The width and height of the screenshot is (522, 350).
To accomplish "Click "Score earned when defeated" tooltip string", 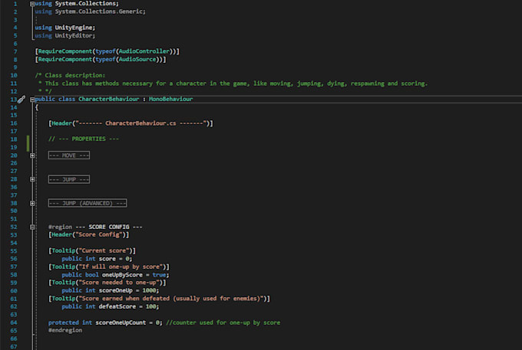I will click(170, 299).
